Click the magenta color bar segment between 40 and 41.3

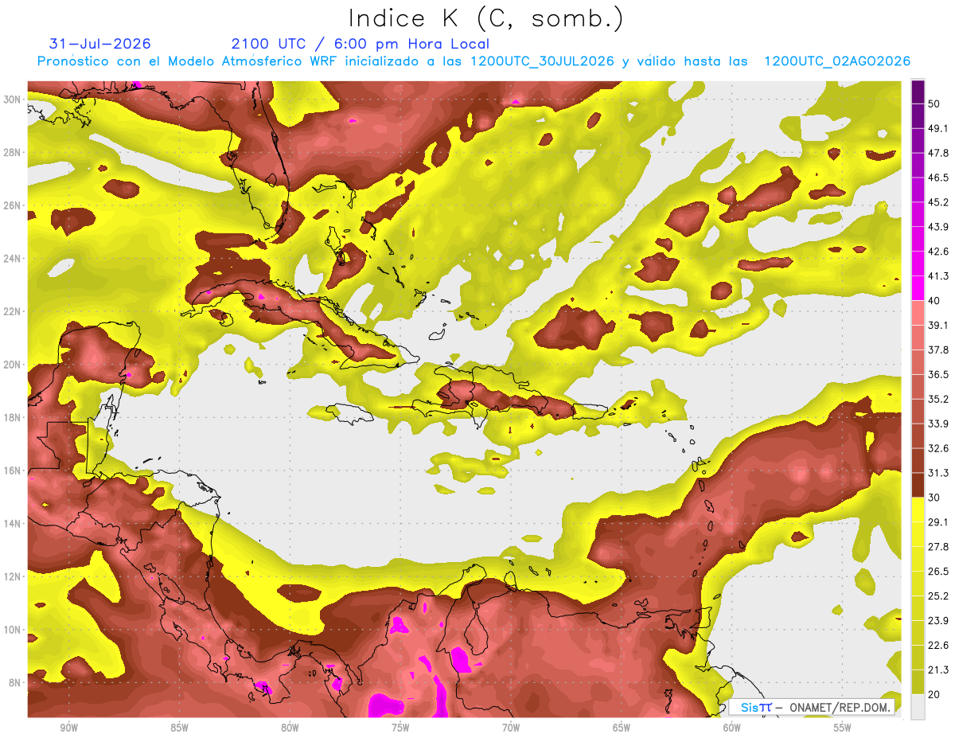(x=918, y=288)
